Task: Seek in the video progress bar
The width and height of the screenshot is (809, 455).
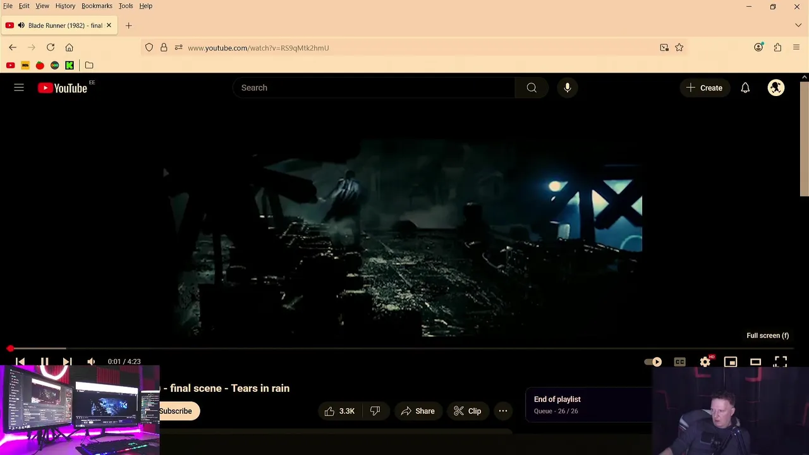Action: [x=402, y=348]
